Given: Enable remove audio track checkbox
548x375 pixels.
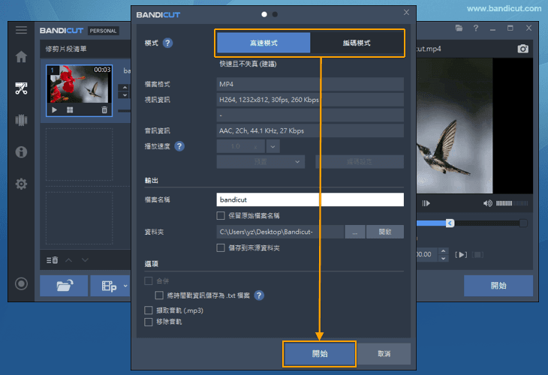Looking at the screenshot, I should point(149,322).
